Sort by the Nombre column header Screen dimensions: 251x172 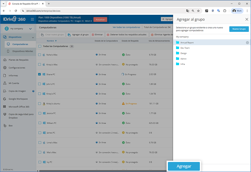point(51,41)
